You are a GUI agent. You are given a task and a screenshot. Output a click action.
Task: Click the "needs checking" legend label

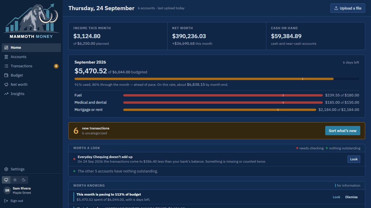pos(311,148)
